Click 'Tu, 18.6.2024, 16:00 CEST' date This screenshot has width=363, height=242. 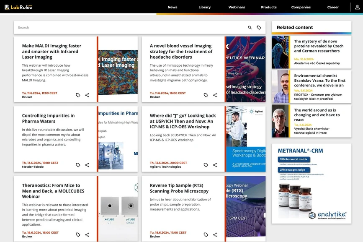tap(40, 232)
